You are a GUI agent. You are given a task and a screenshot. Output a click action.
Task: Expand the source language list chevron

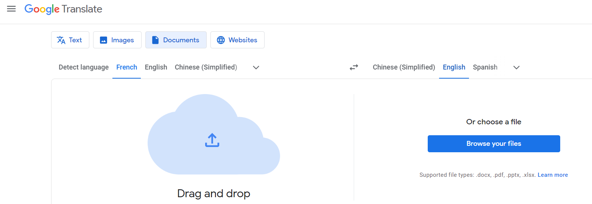click(256, 67)
